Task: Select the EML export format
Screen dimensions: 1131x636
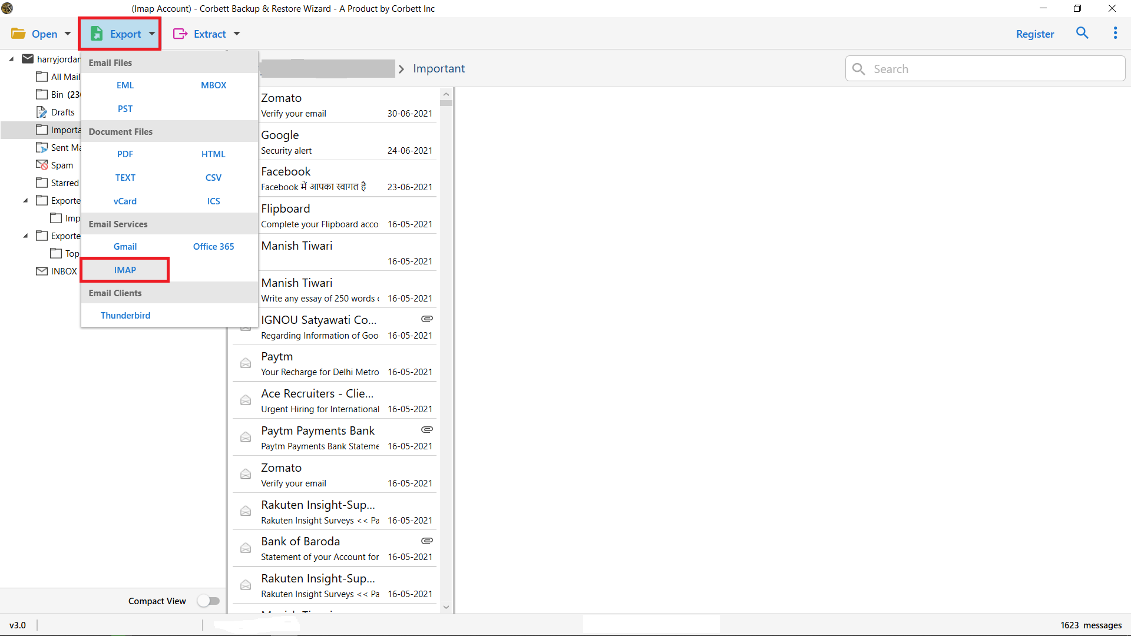Action: click(x=124, y=85)
